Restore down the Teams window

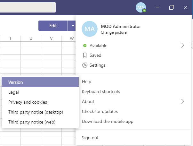(172, 7)
